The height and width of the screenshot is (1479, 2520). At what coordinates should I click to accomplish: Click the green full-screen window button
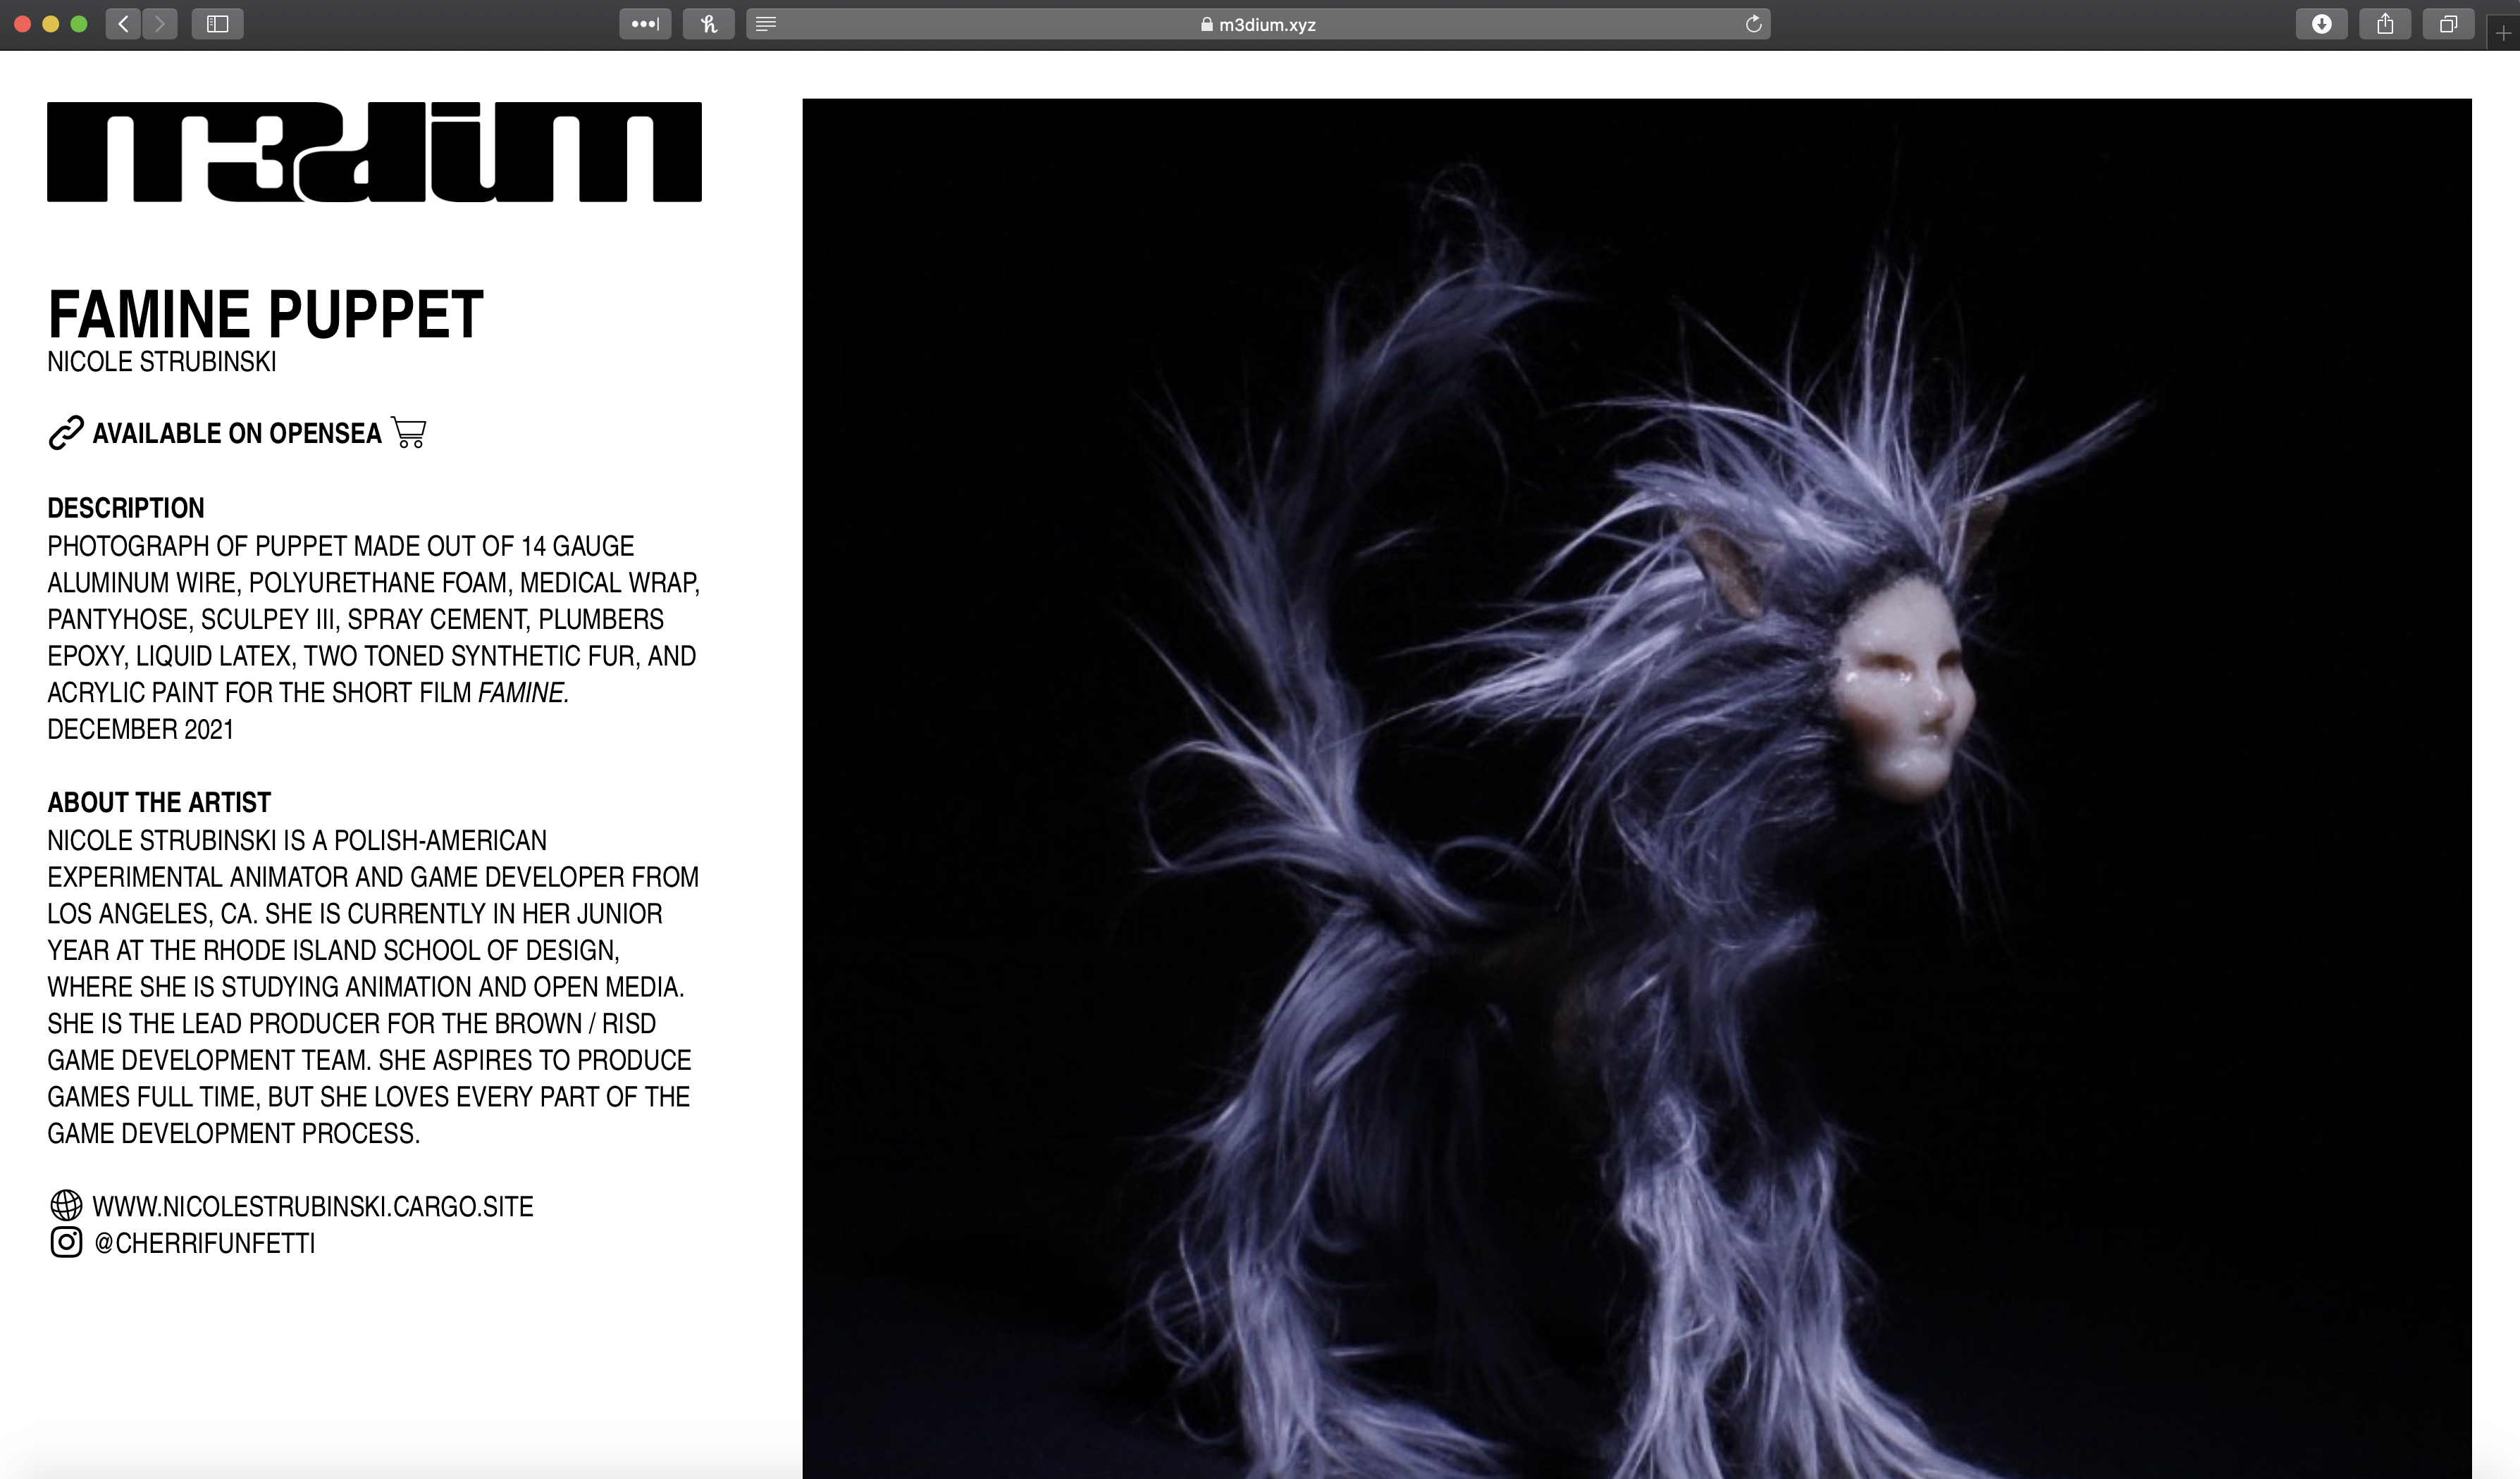pos(79,24)
